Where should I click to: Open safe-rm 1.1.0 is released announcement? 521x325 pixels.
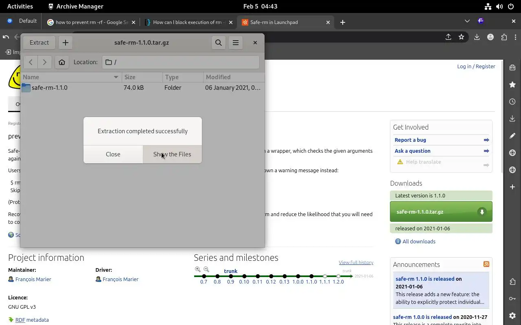(x=425, y=279)
